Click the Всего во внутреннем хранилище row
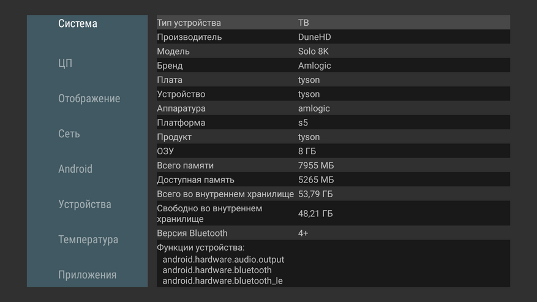This screenshot has height=302, width=537. 332,194
